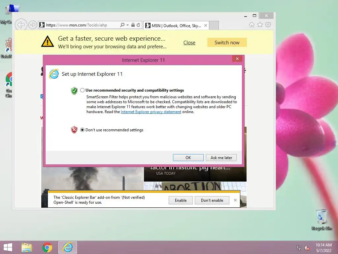Minimize the Internet Explorer window

point(246,16)
